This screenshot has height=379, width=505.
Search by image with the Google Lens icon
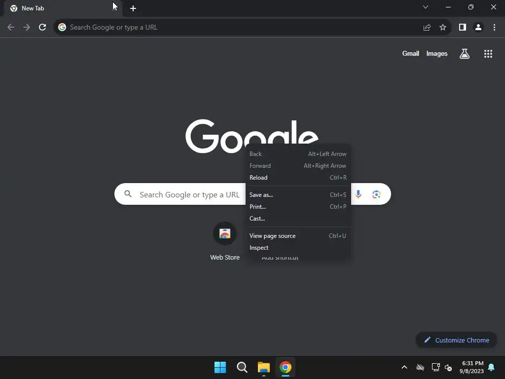tap(376, 194)
